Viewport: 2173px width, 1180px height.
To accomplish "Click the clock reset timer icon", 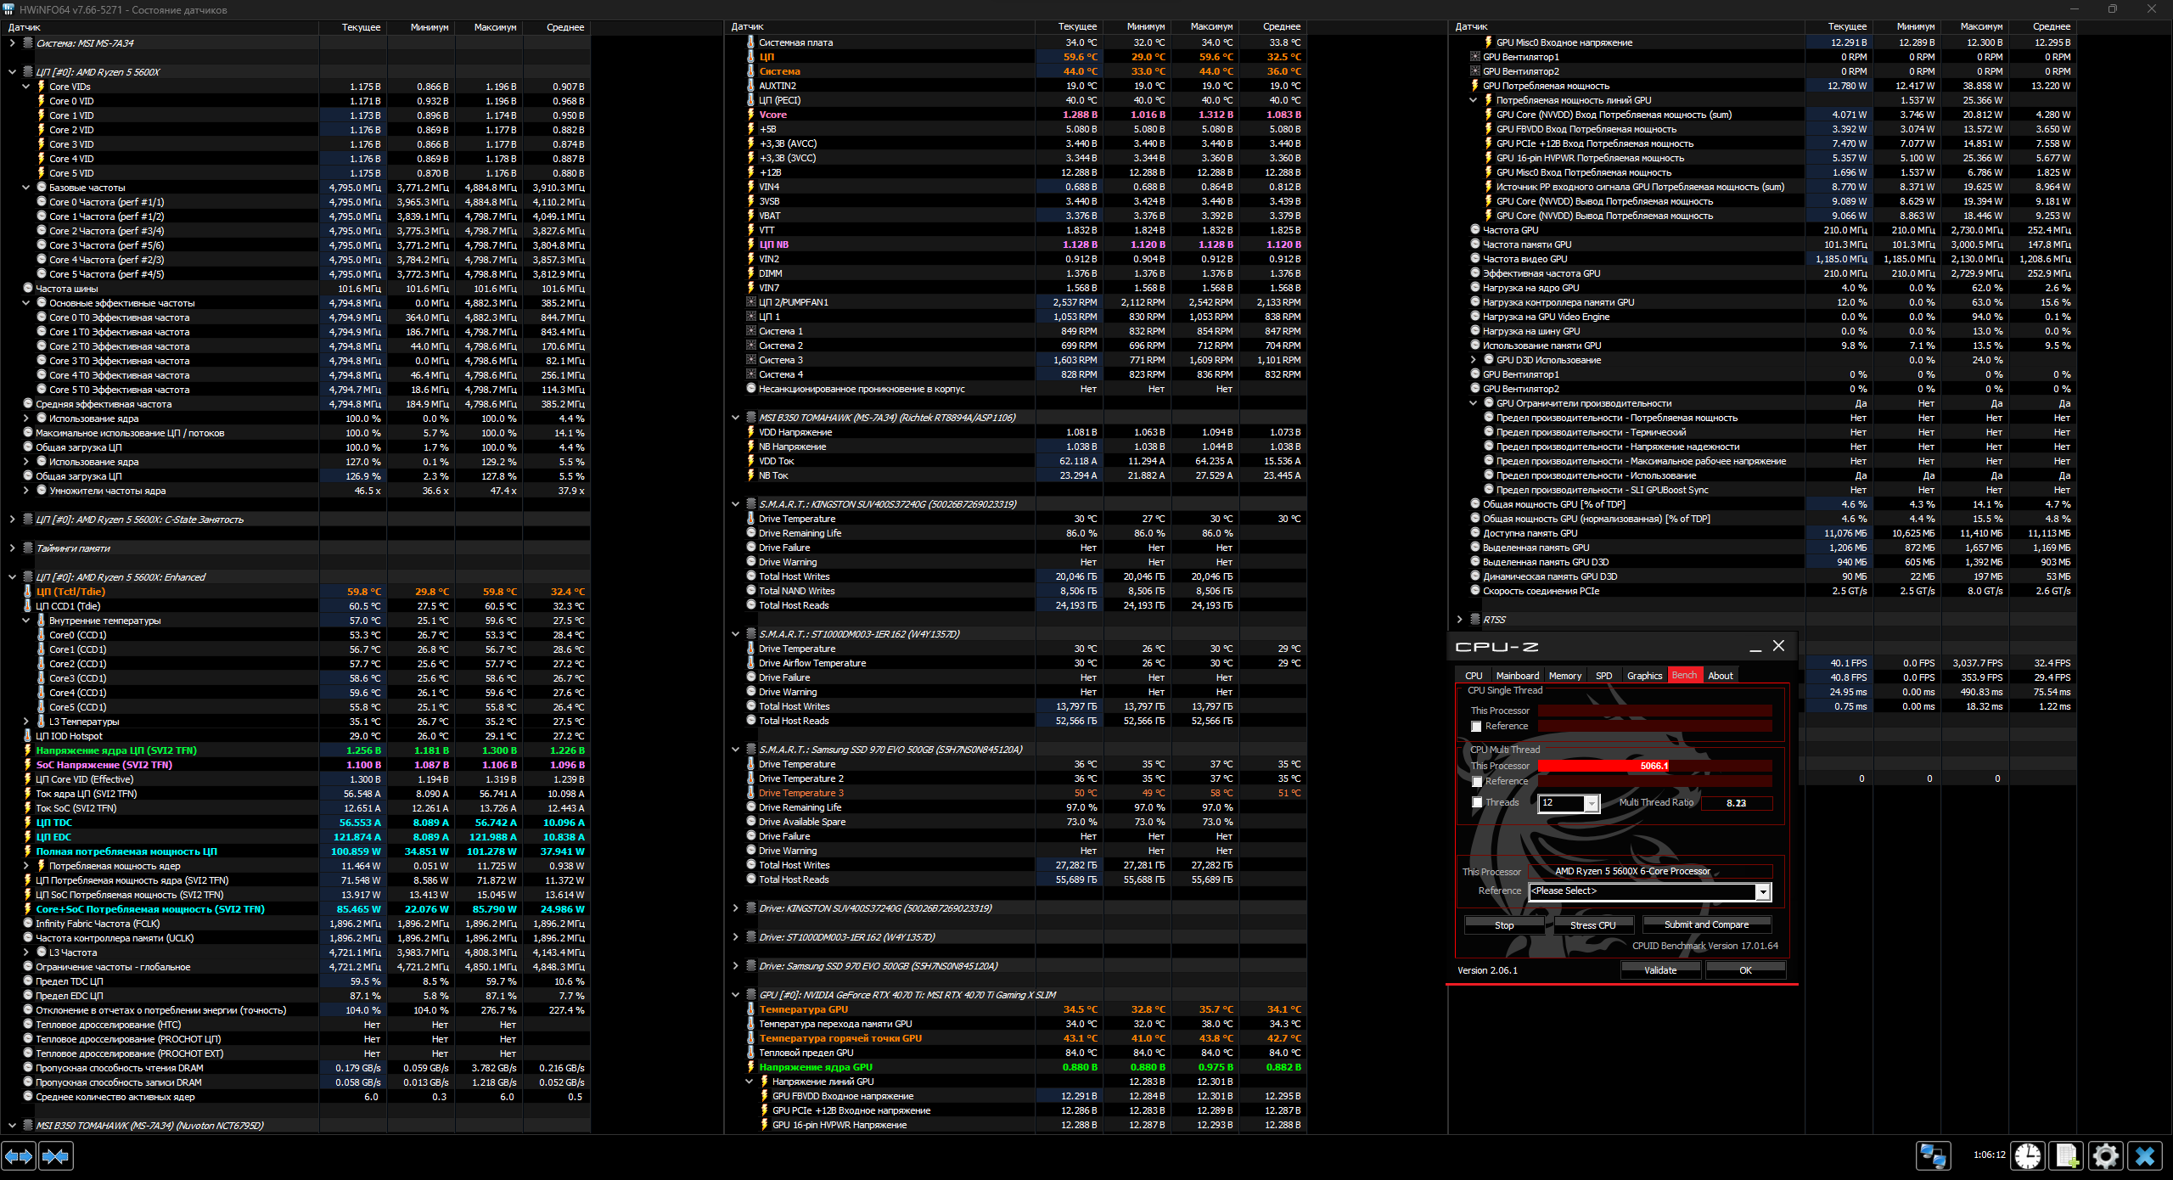I will coord(2028,1156).
